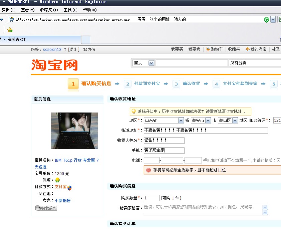Viewport: 281px width, 232px height.
Task: Click step 3 确认收货
Action: click(186, 84)
